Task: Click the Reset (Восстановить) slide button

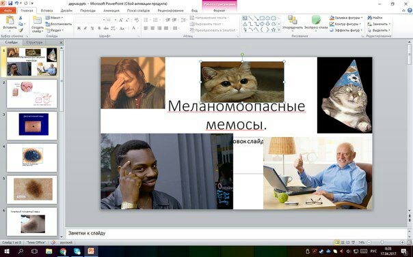Action: point(59,24)
